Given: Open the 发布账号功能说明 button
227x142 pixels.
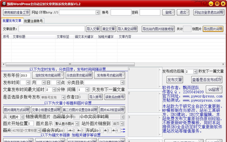Looking at the screenshot, I should 109,75.
